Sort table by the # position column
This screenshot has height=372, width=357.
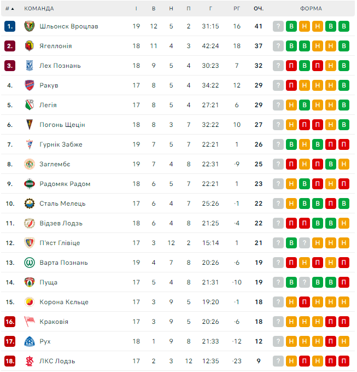click(x=9, y=9)
